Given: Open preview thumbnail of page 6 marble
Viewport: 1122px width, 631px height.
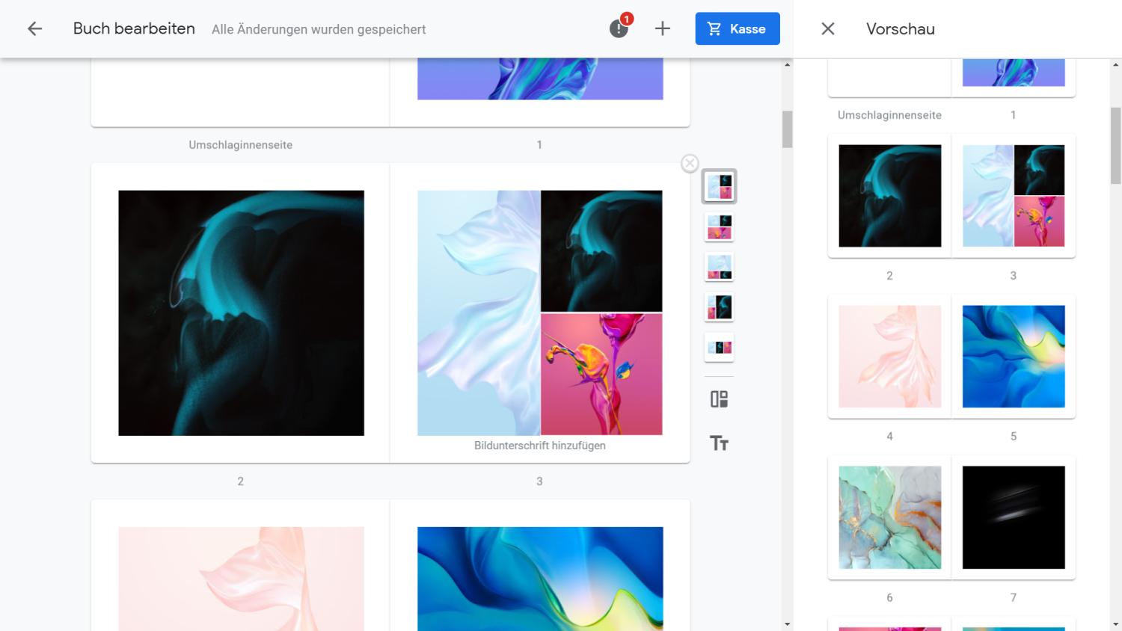Looking at the screenshot, I should pos(889,517).
